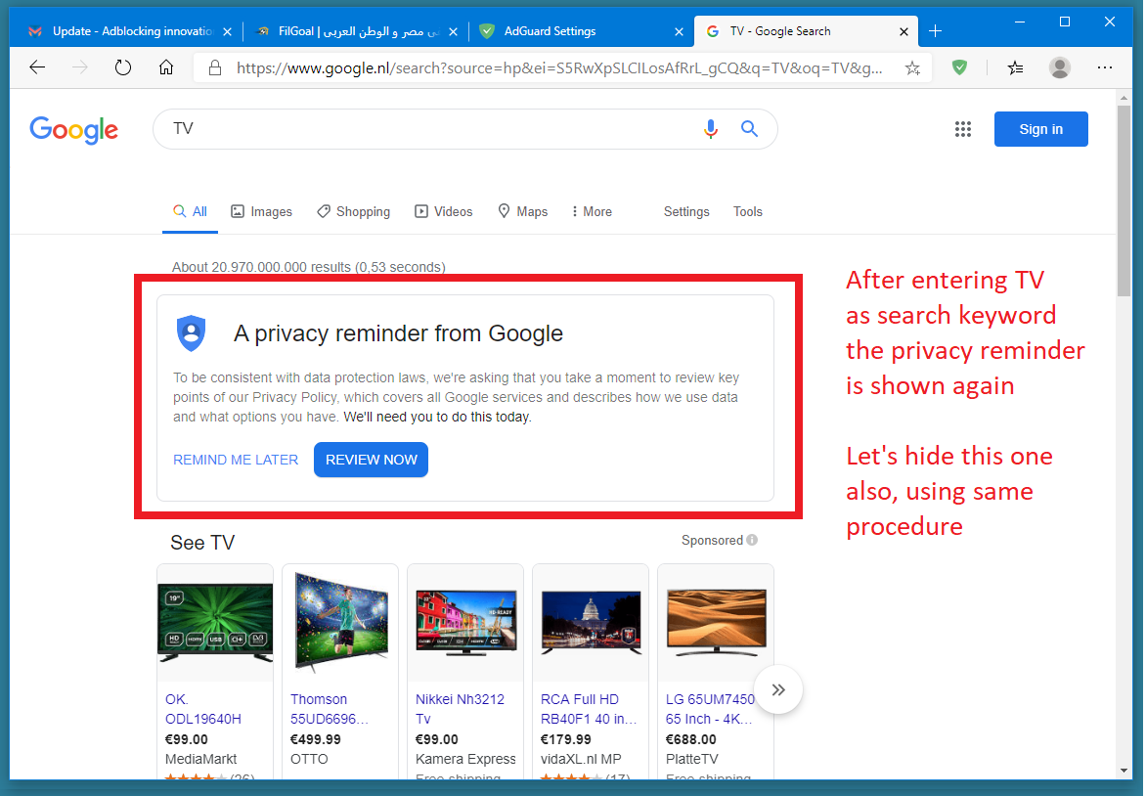The height and width of the screenshot is (796, 1146).
Task: Click the vidaXL.nl MP seller name
Action: [x=581, y=759]
